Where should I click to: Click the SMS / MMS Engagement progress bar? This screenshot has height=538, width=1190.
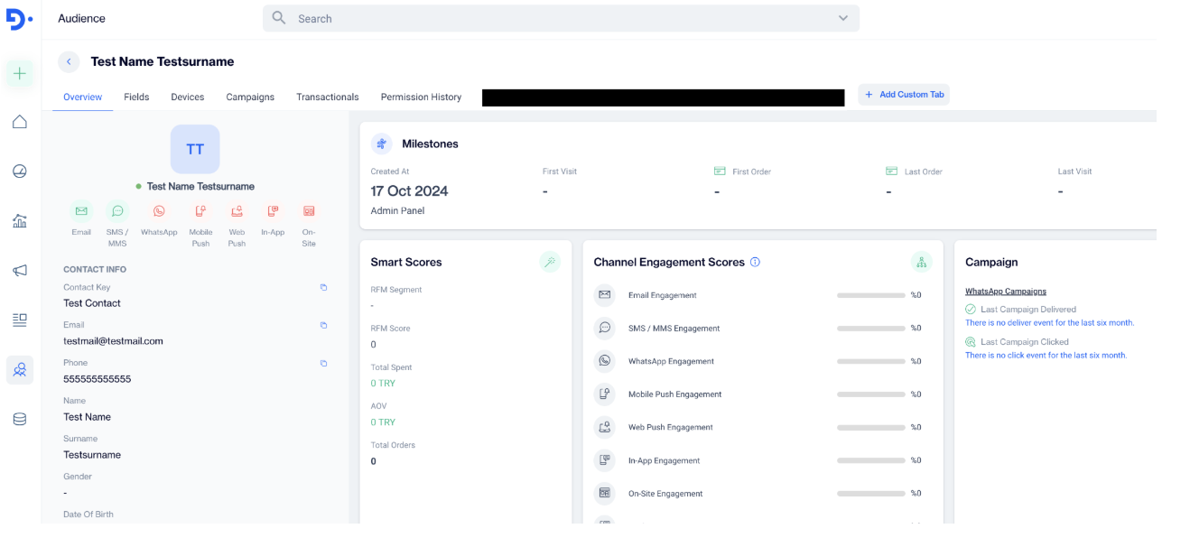pos(870,329)
